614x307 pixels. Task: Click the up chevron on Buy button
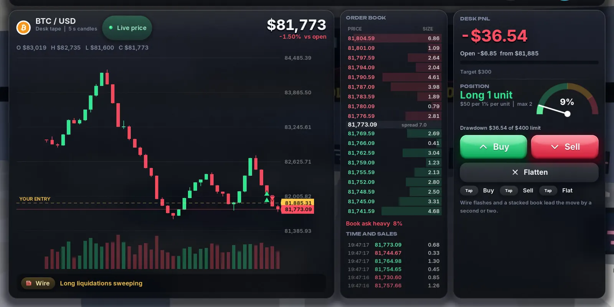(483, 147)
